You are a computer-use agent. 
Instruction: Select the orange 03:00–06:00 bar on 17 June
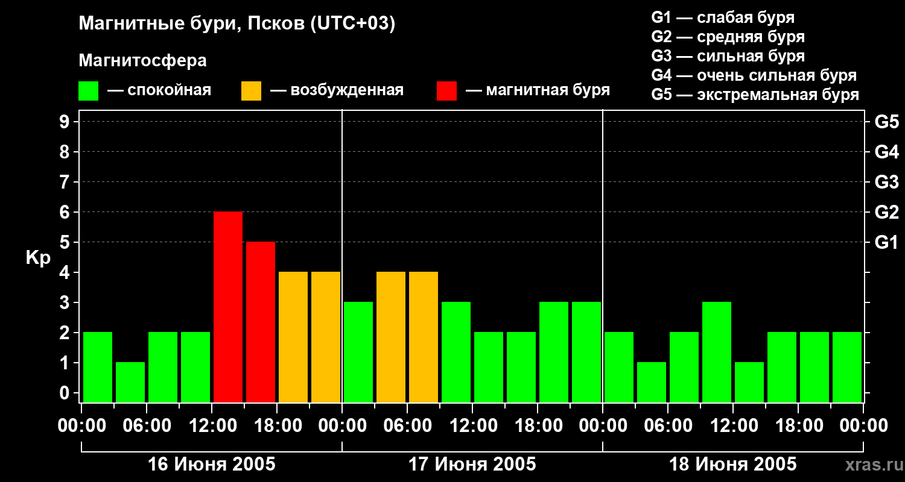tap(391, 337)
